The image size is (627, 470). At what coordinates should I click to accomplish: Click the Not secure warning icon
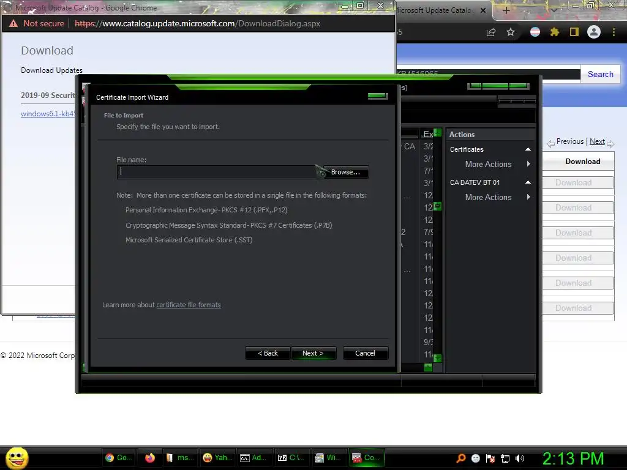[x=13, y=24]
